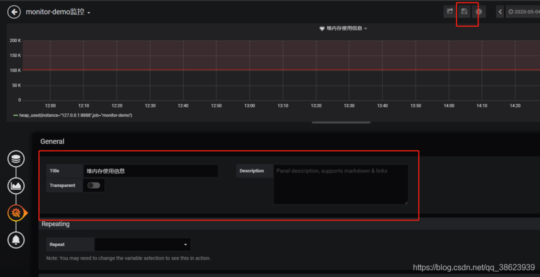Image resolution: width=540 pixels, height=277 pixels.
Task: Toggle the Transparent switch
Action: click(x=93, y=185)
